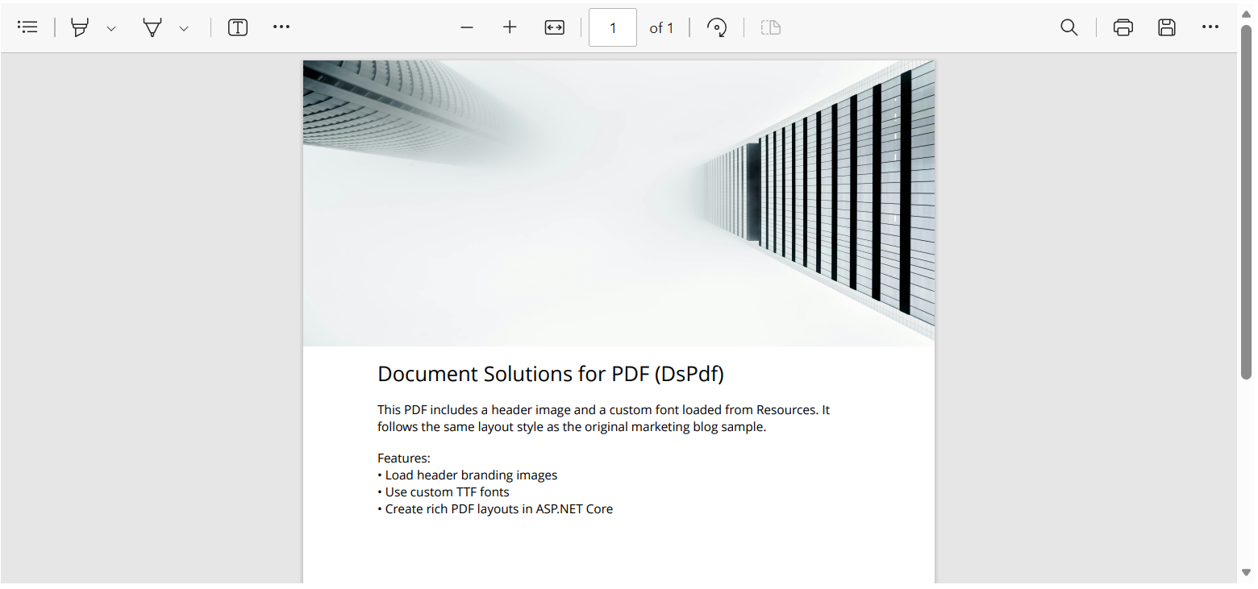The width and height of the screenshot is (1258, 589).
Task: Open the extra annotation tools menu
Action: tap(281, 27)
